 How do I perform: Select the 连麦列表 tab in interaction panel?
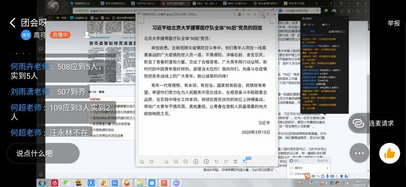(x=336, y=31)
